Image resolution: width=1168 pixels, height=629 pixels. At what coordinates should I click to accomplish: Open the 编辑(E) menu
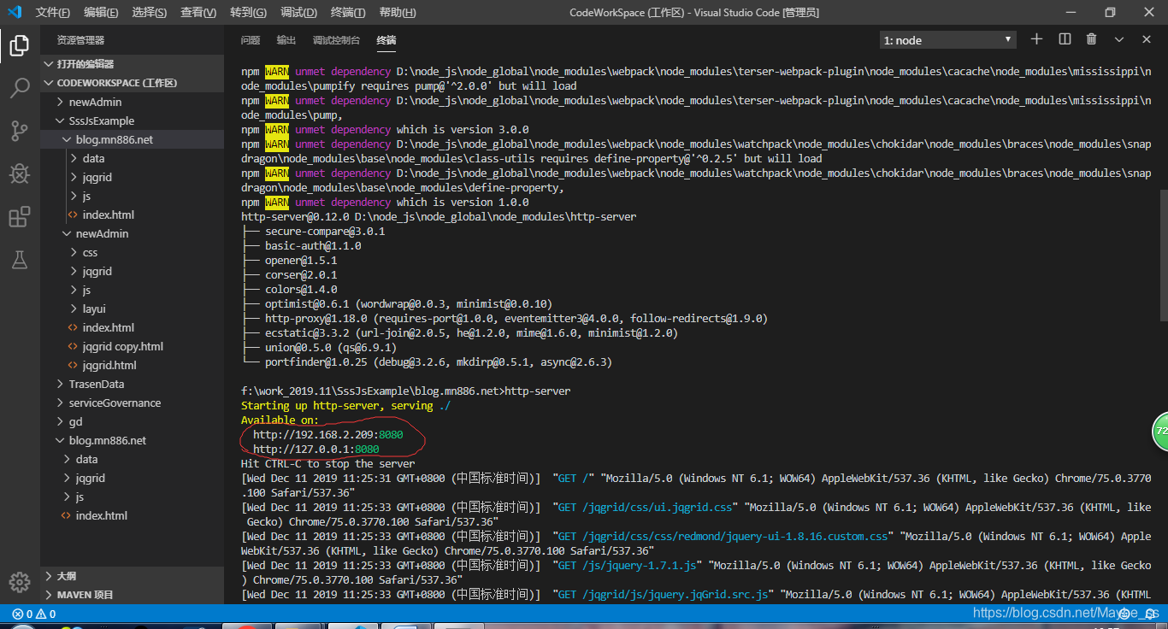(101, 13)
